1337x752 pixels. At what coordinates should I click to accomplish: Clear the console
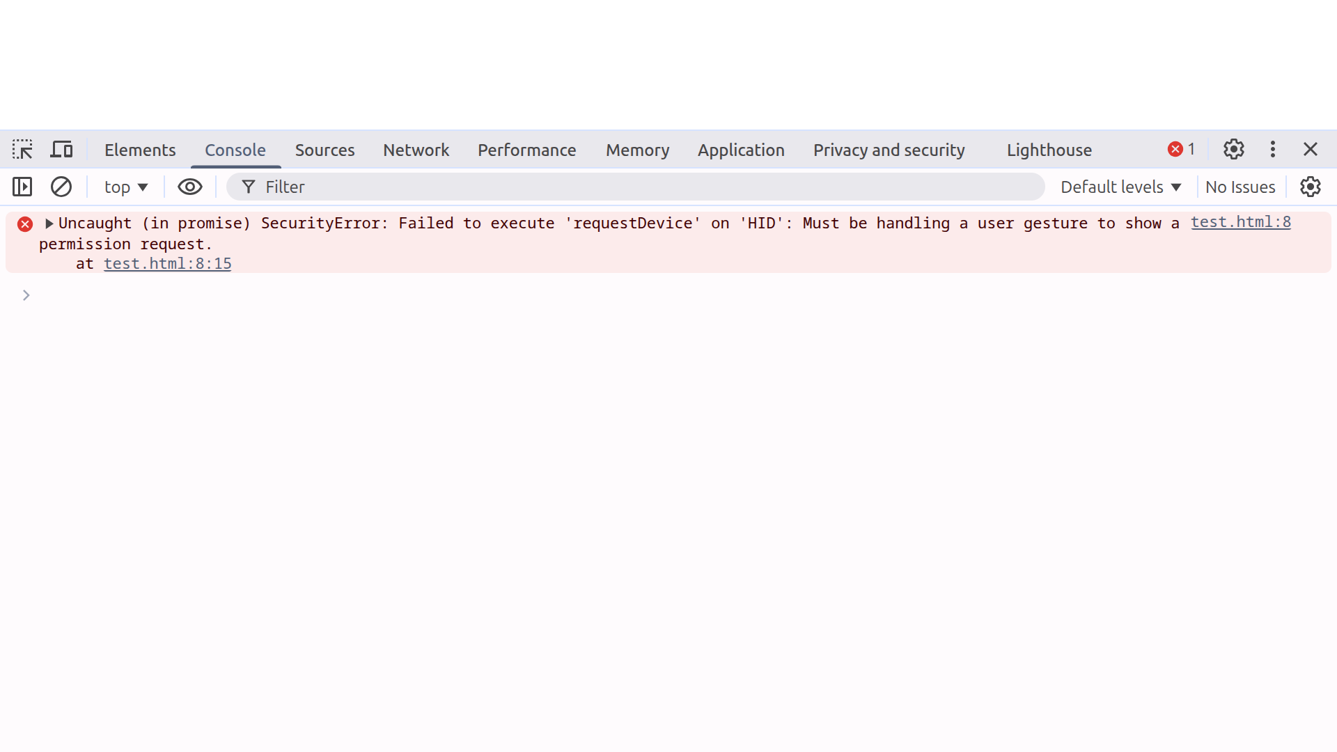pyautogui.click(x=61, y=187)
